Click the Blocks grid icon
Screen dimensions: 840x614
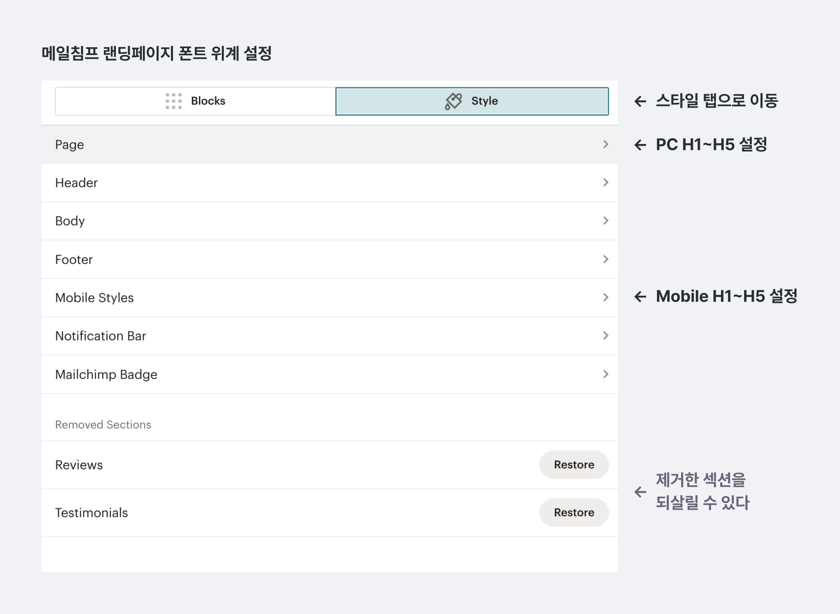click(173, 101)
